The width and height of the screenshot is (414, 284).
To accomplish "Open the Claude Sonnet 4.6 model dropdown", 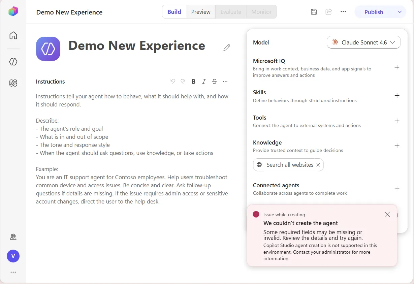I will (x=363, y=42).
